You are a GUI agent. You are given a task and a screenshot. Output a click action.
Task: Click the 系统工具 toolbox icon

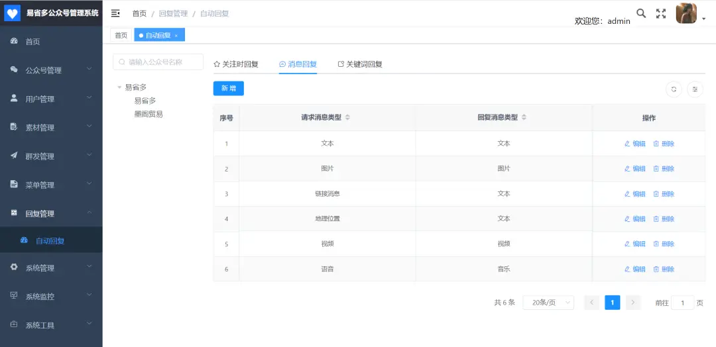(14, 324)
